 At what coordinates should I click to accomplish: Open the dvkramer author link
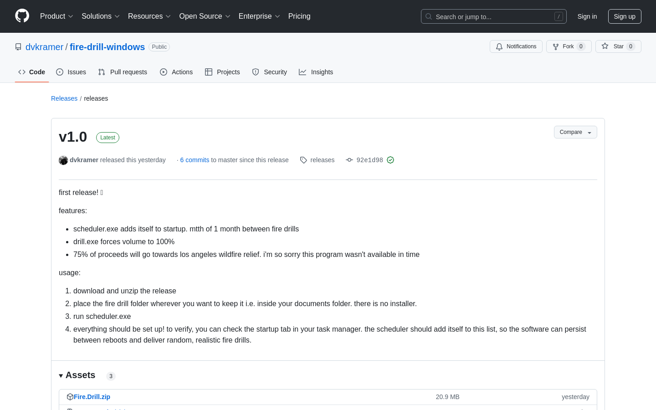pos(84,160)
